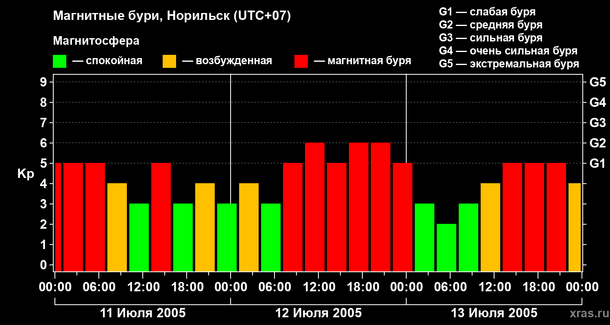
Task: Click the '06:00' time label for 11 July
Action: (99, 287)
